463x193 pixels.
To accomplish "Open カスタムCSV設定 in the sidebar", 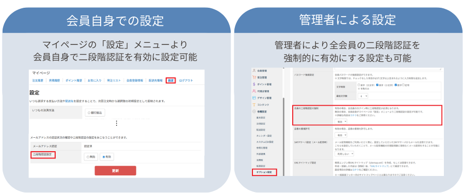I will coord(265,142).
